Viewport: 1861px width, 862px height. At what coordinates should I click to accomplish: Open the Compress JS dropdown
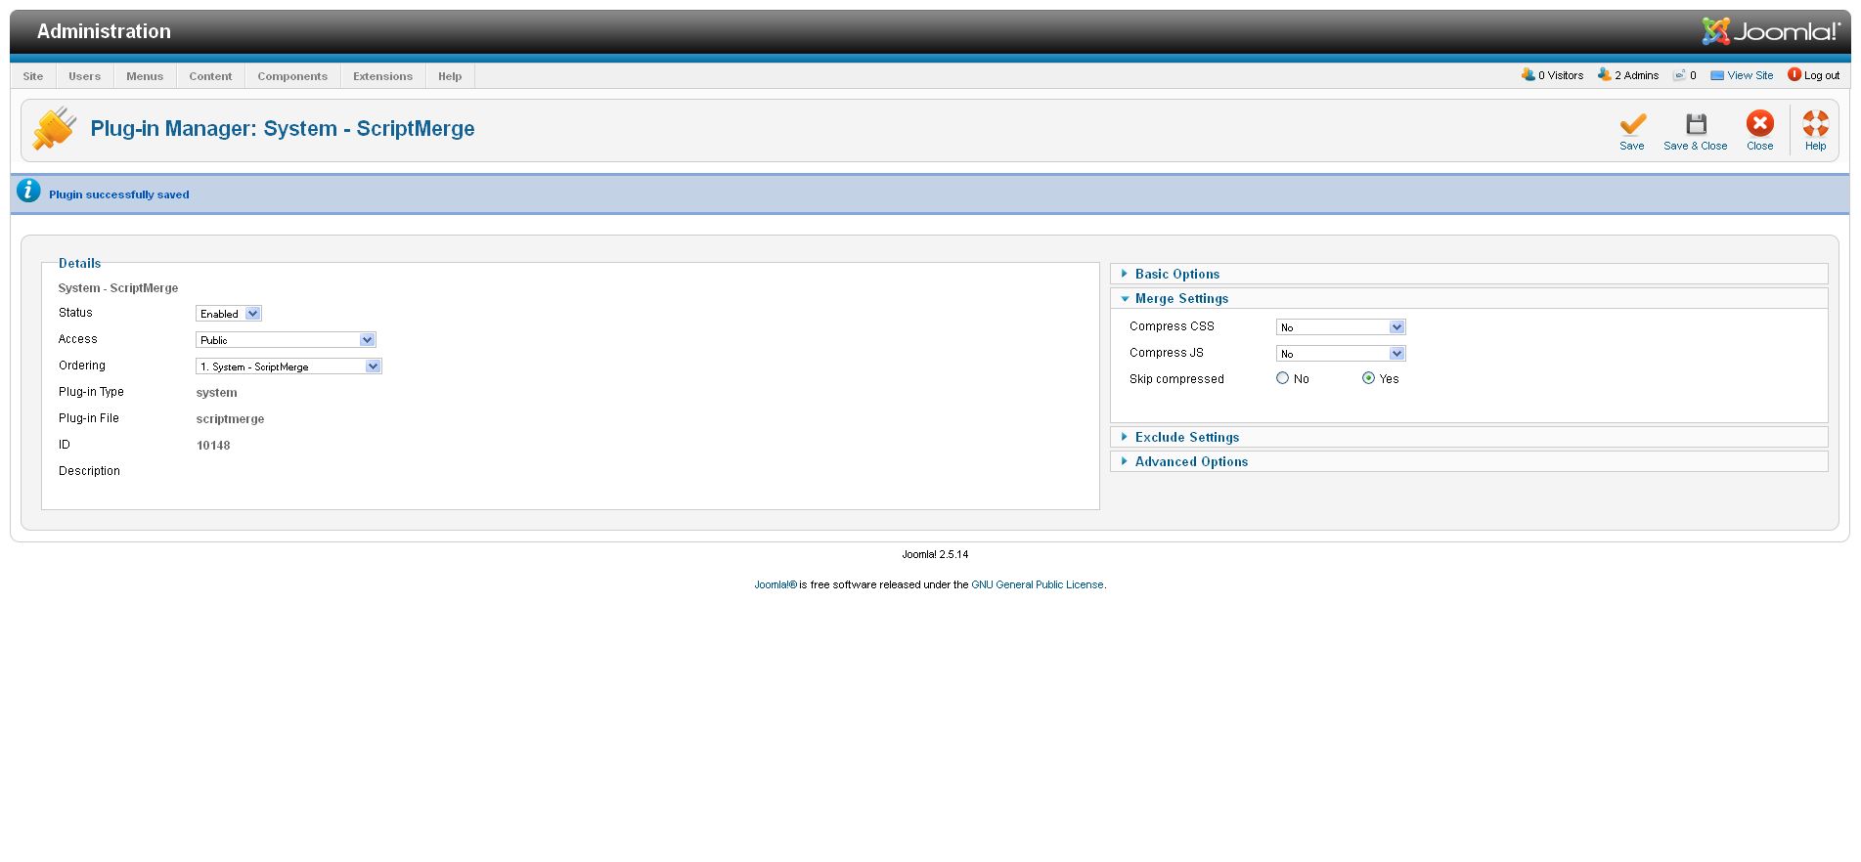pos(1340,354)
